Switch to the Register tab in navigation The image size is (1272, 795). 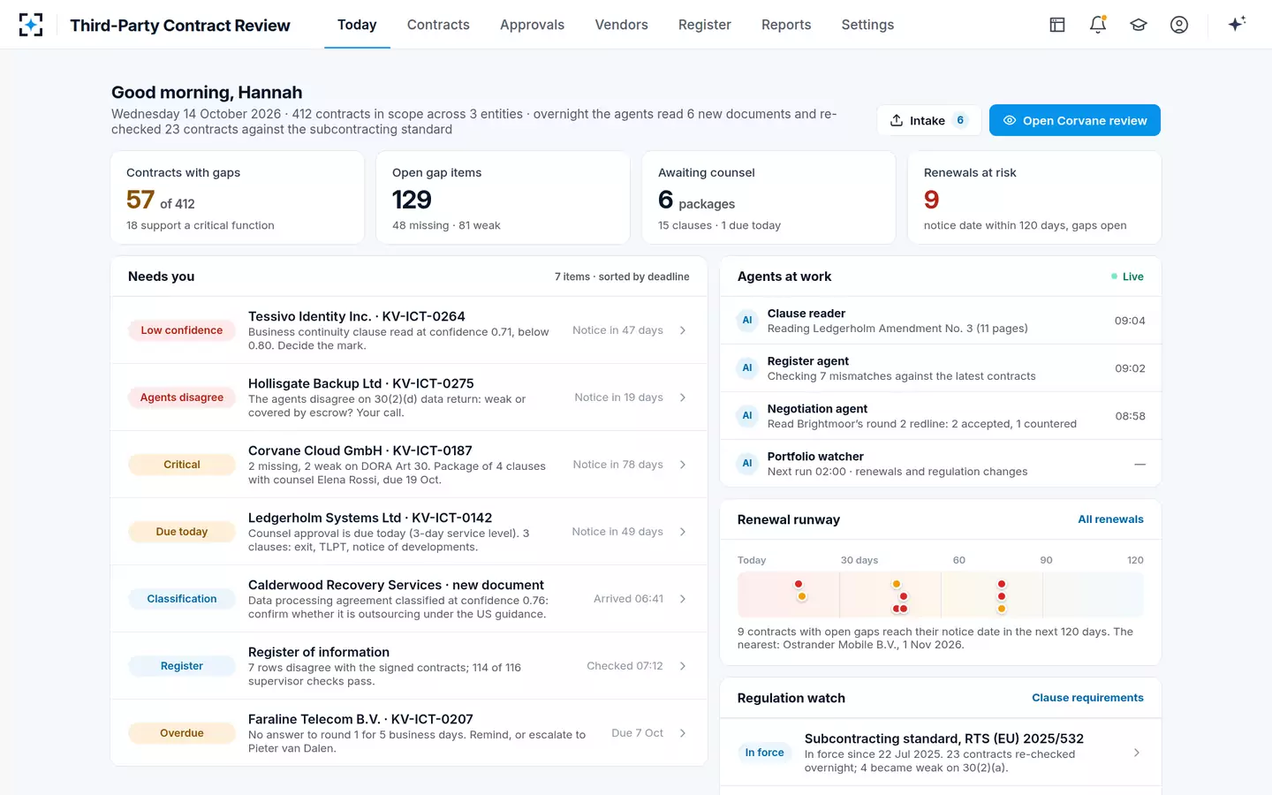[705, 25]
